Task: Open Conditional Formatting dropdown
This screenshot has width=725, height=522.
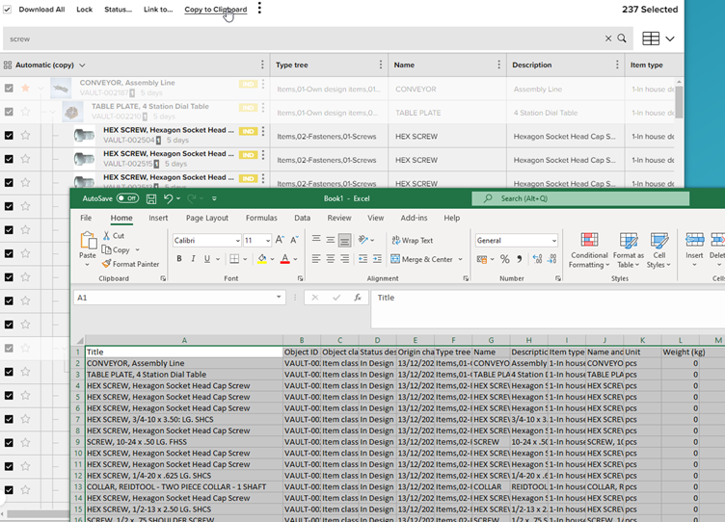Action: tap(589, 249)
